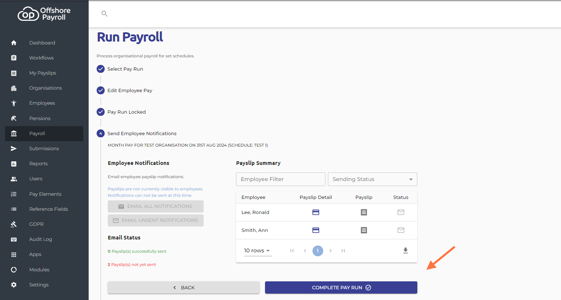Open Modules in the sidebar
The width and height of the screenshot is (561, 300).
44,270
